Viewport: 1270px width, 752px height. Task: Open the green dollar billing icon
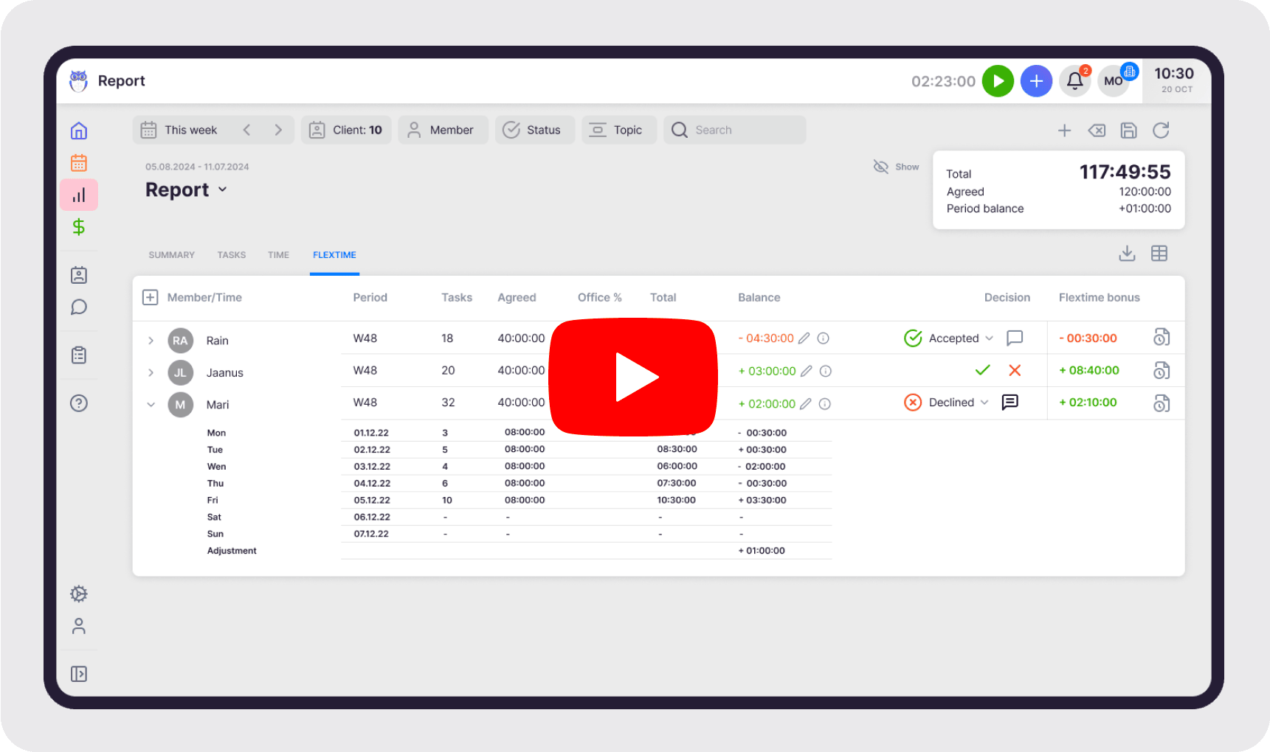(x=79, y=227)
